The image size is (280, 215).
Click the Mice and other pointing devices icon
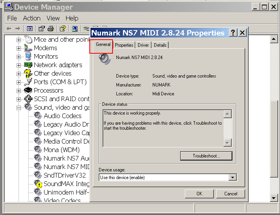(28, 39)
